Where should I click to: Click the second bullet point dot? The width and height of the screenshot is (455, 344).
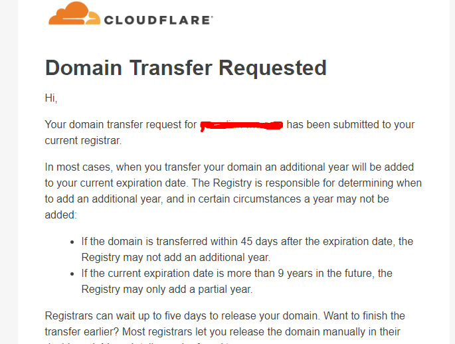pos(71,274)
